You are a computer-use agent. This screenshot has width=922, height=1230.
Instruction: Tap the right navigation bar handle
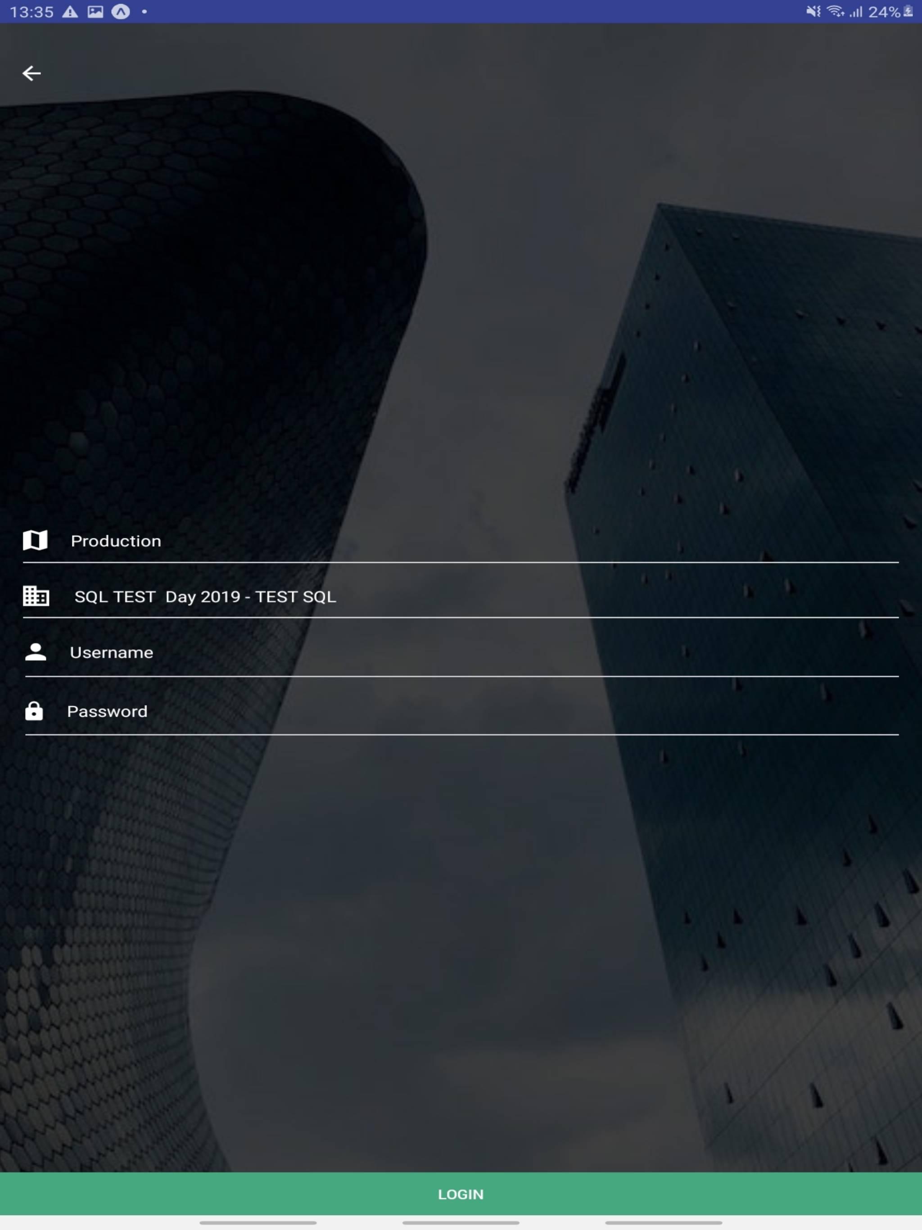click(664, 1223)
